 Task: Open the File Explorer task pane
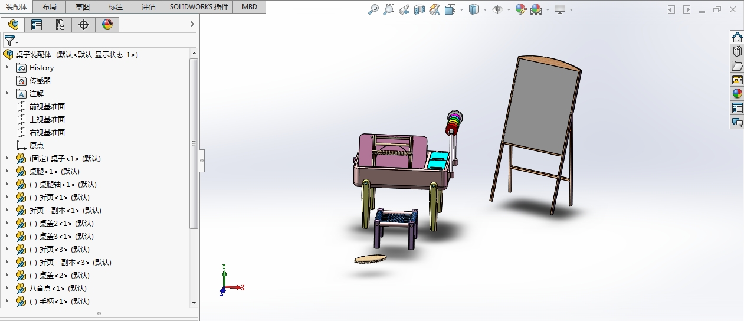pyautogui.click(x=738, y=65)
